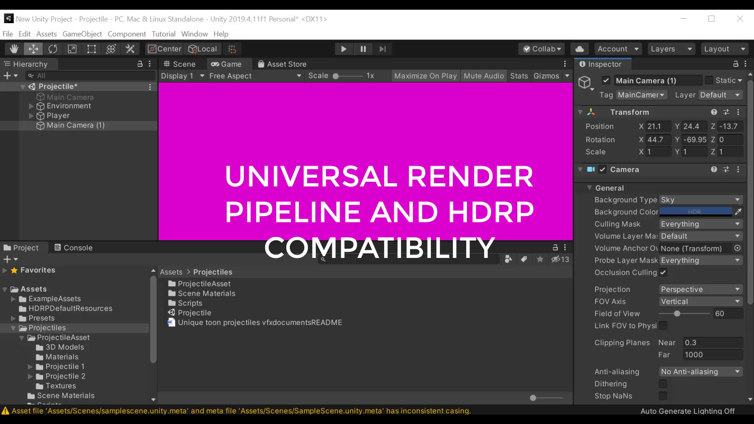Open the Projection dropdown
This screenshot has width=754, height=424.
point(701,289)
